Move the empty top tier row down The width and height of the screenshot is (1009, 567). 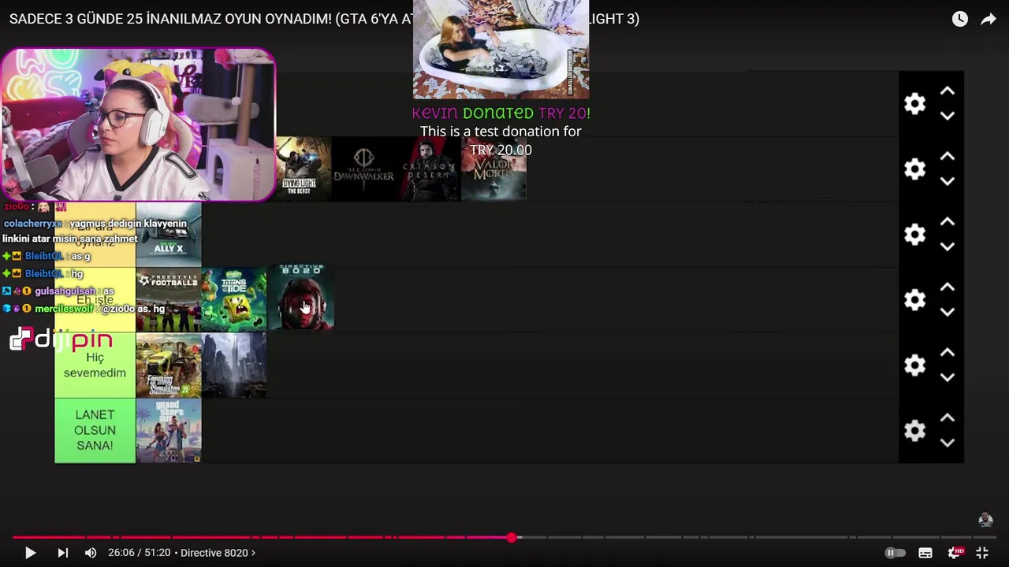pyautogui.click(x=948, y=116)
